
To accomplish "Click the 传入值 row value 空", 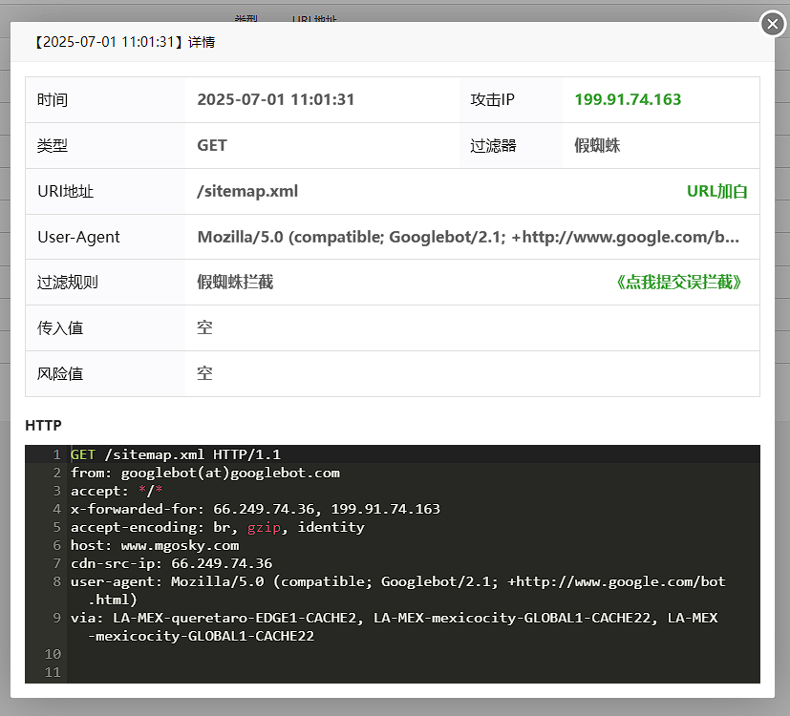I will click(204, 327).
